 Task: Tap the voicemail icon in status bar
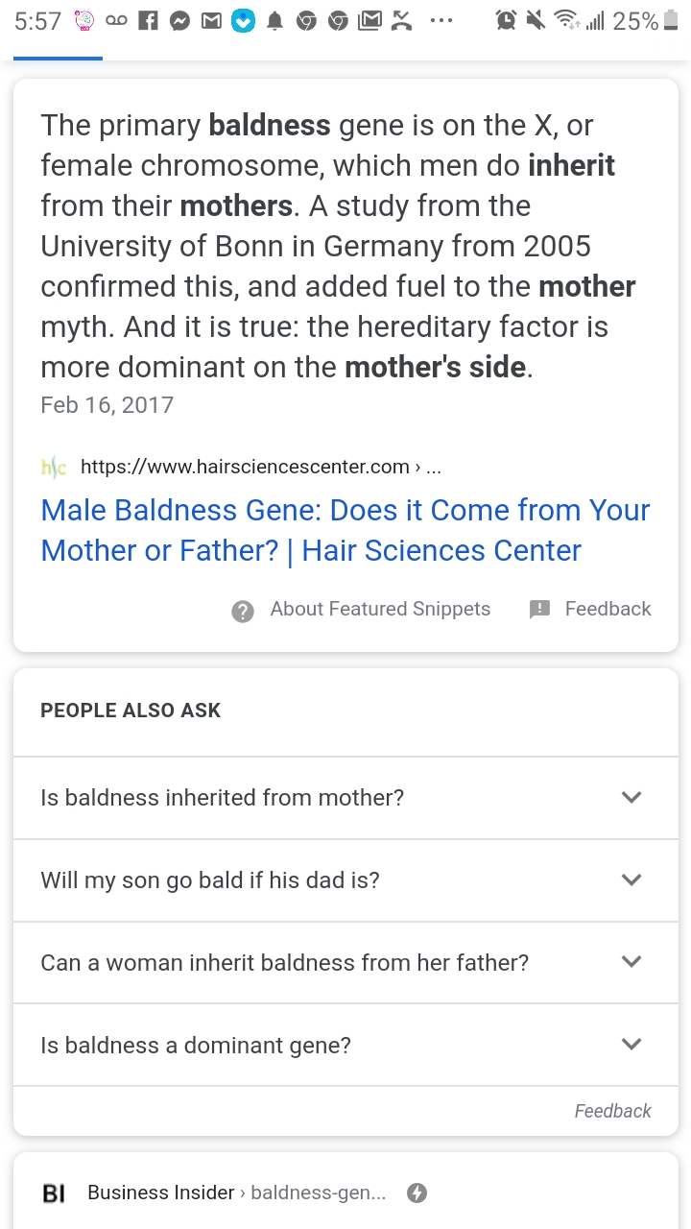tap(116, 21)
